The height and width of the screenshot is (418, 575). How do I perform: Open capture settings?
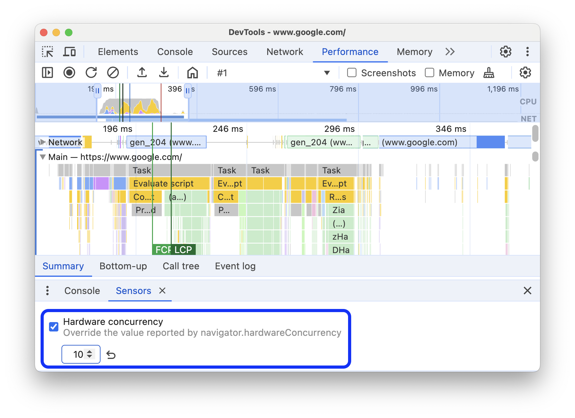pos(525,72)
